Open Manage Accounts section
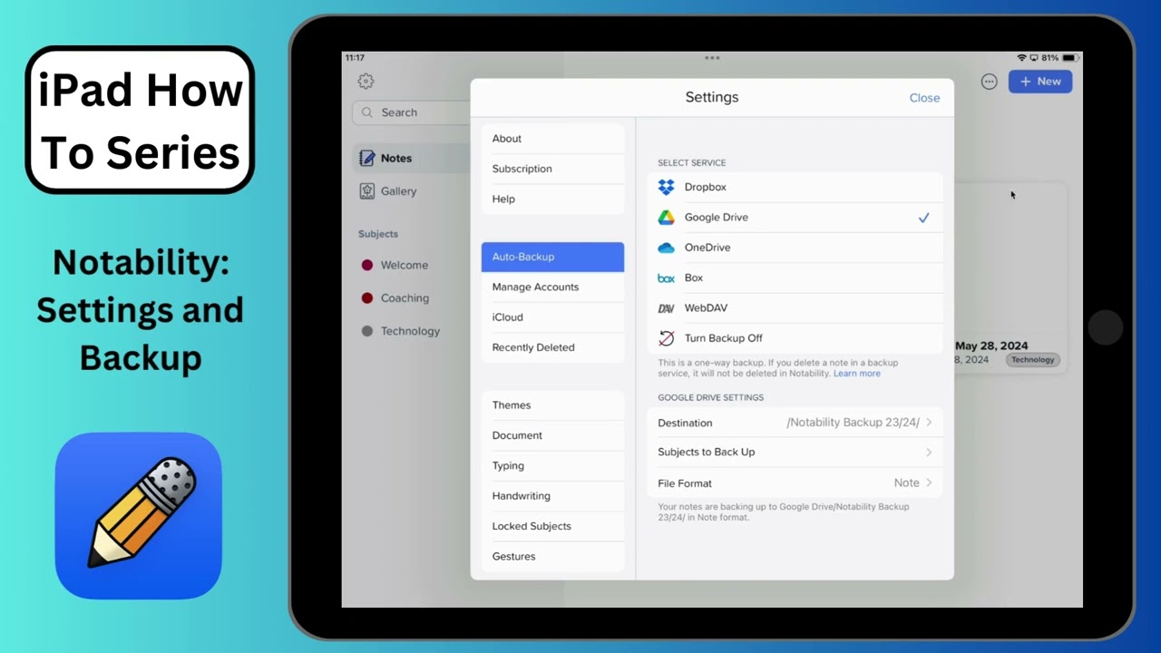This screenshot has height=653, width=1161. [552, 287]
